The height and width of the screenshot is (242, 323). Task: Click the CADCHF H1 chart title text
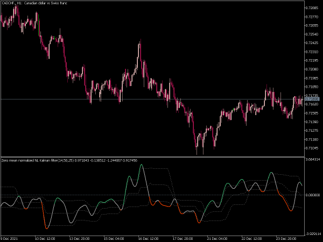pos(34,3)
